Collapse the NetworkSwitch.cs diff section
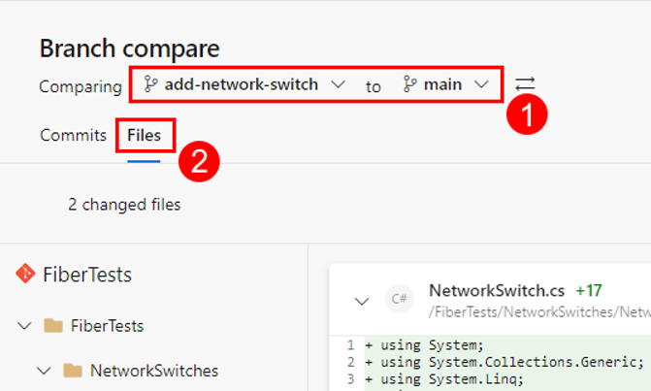651x391 pixels. (x=362, y=301)
